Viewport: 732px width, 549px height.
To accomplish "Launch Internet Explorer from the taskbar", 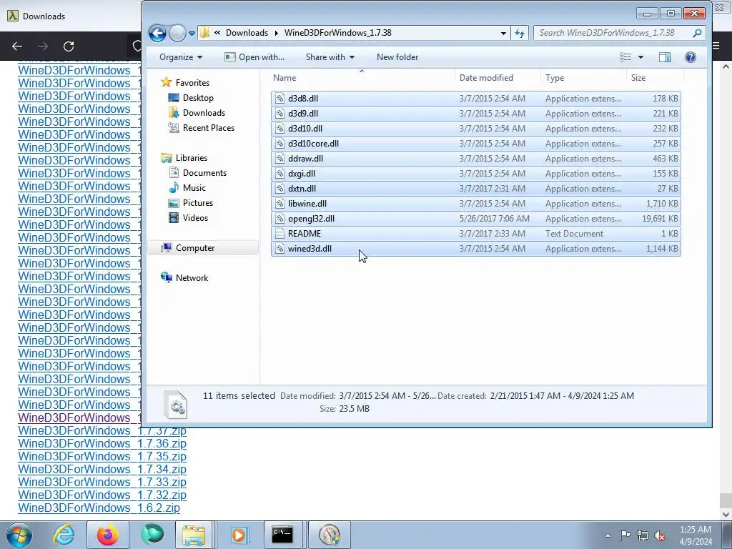I will 64,535.
